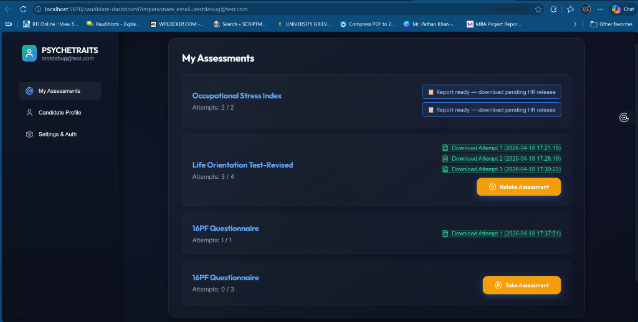638x322 pixels.
Task: Click the site information icon in the address bar
Action: tap(38, 9)
